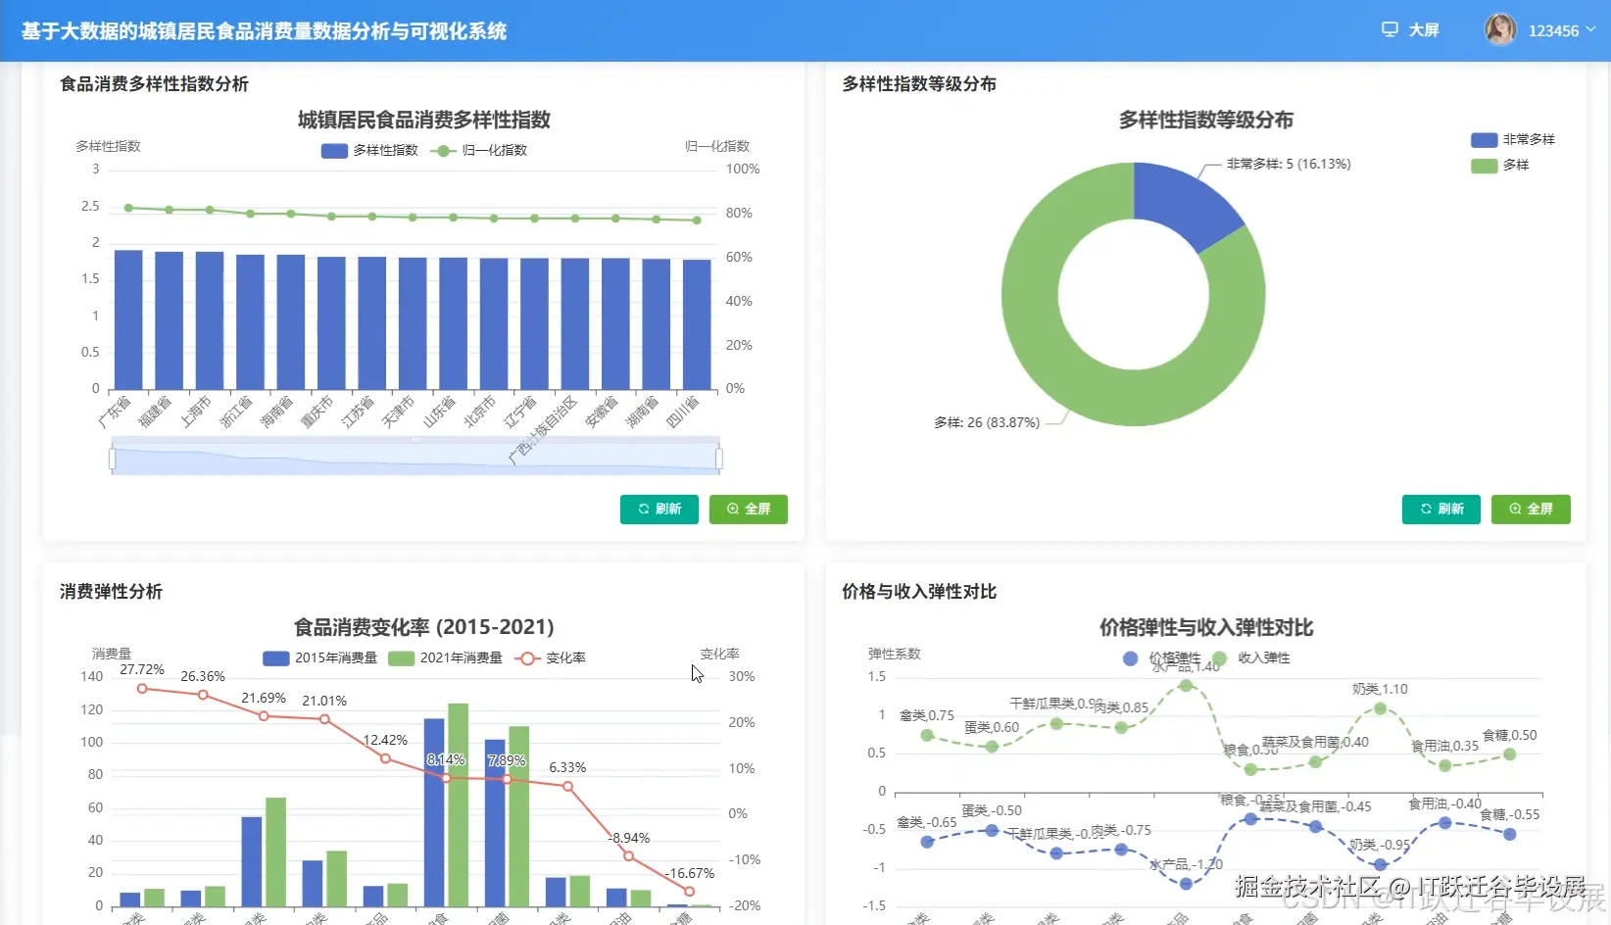Click chart title 价格弹性与收入弹性对比
Screen dimensions: 1611x925
tap(1206, 627)
